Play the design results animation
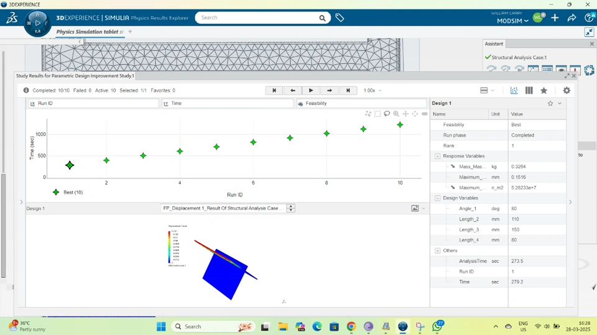This screenshot has width=597, height=335. click(311, 90)
